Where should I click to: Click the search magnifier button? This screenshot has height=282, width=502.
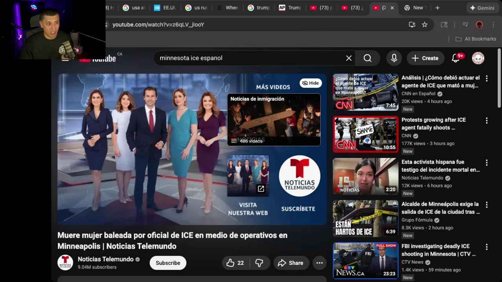tap(367, 58)
